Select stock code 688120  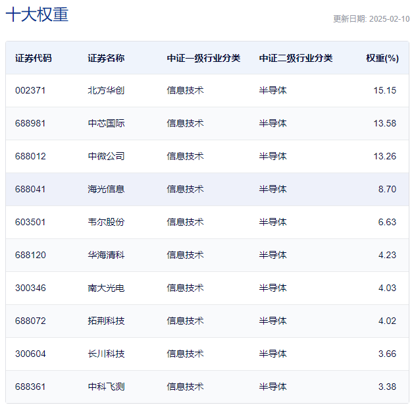click(x=30, y=255)
